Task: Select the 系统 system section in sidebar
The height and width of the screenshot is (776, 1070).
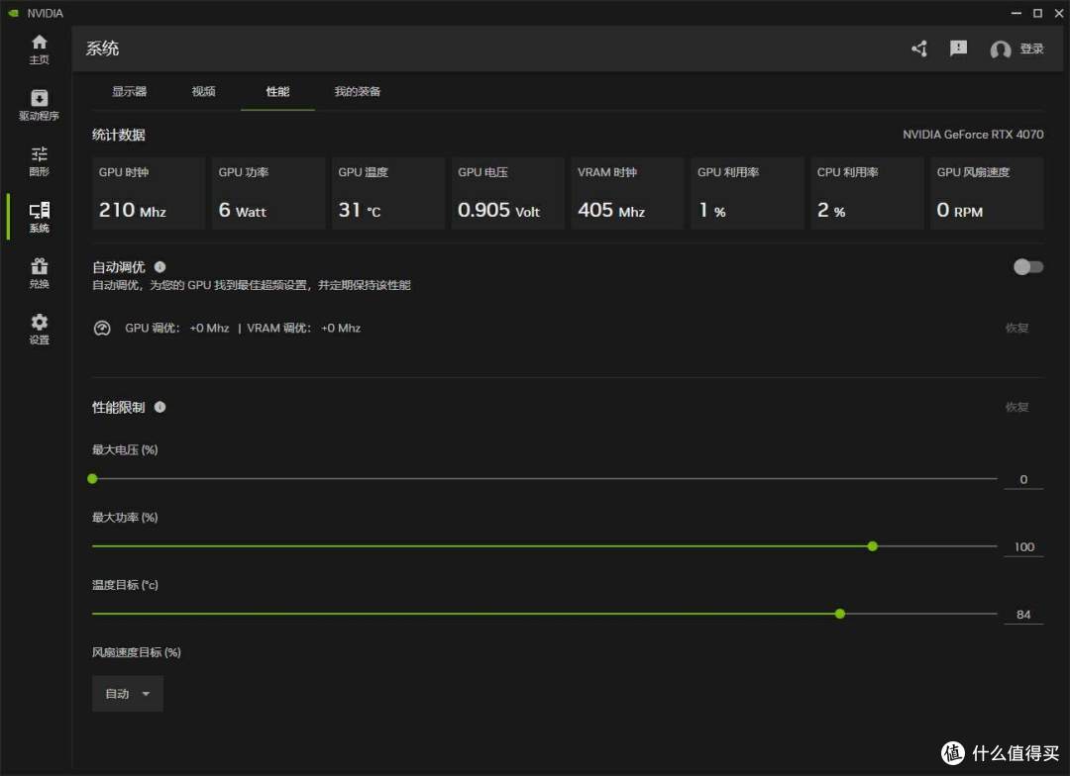Action: click(x=39, y=217)
